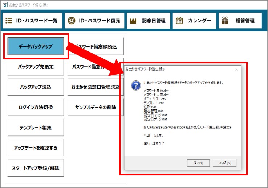This screenshot has width=268, height=188.
Task: Click the clock restore icon beside ID・パスワード復元
Action: click(72, 21)
